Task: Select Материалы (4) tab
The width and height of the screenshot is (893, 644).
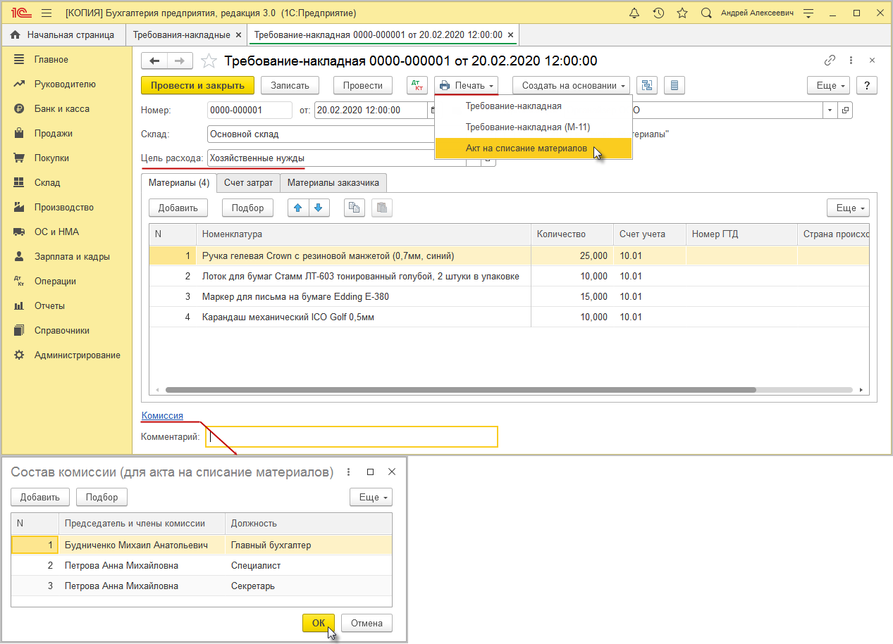Action: tap(179, 183)
